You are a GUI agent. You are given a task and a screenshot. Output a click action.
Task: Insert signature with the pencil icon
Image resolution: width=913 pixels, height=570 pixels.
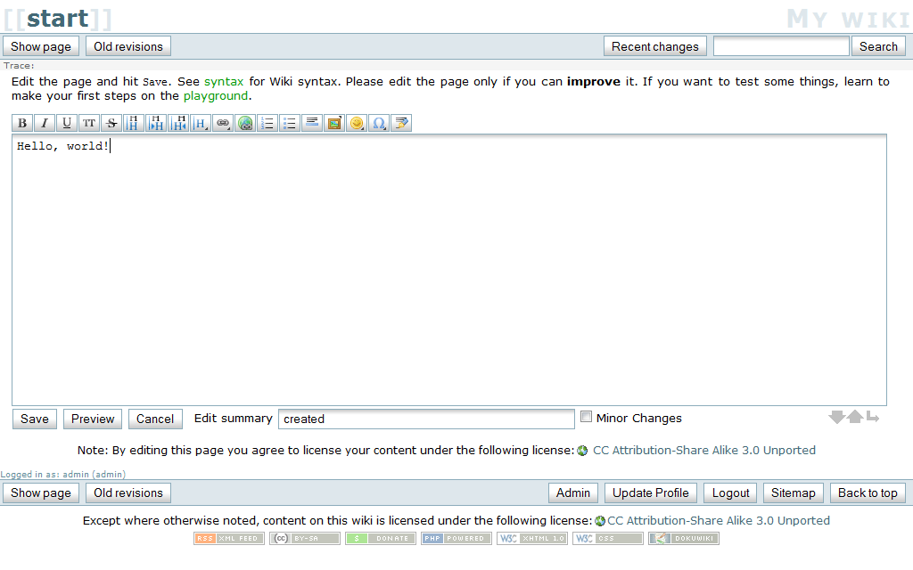[401, 123]
